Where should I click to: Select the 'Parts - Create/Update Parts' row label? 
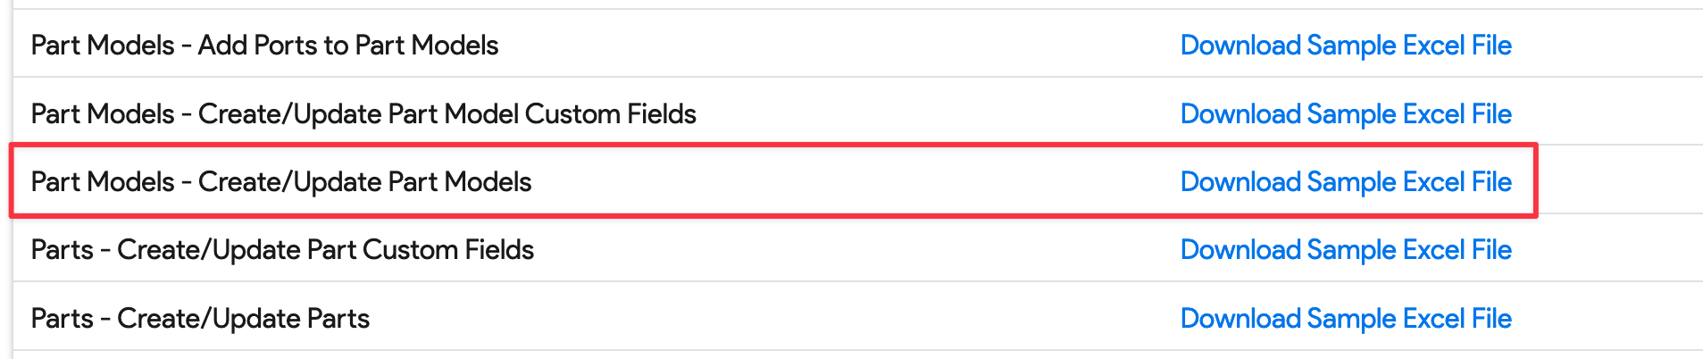200,319
